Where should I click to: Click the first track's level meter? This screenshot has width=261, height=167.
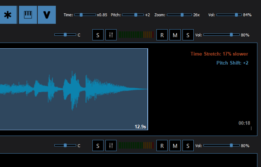click(136, 35)
